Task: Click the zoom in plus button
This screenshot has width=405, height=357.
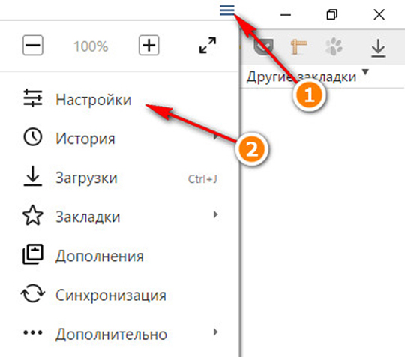Action: coord(149,46)
